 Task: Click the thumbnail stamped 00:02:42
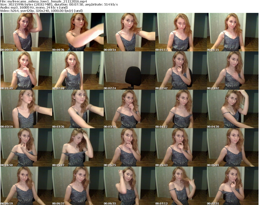(x=181, y=71)
